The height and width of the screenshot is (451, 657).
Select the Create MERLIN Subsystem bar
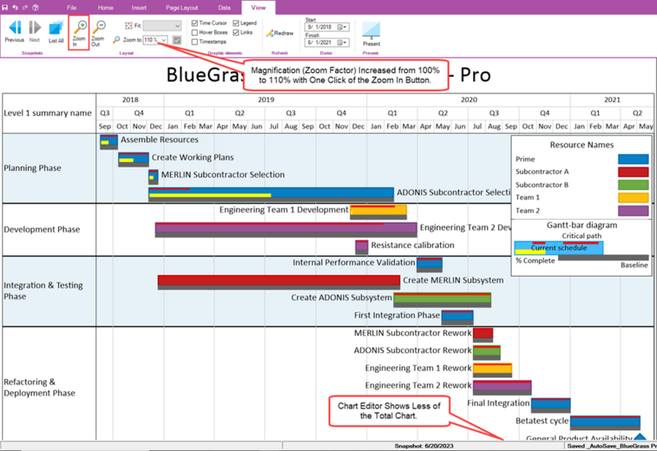tap(279, 282)
